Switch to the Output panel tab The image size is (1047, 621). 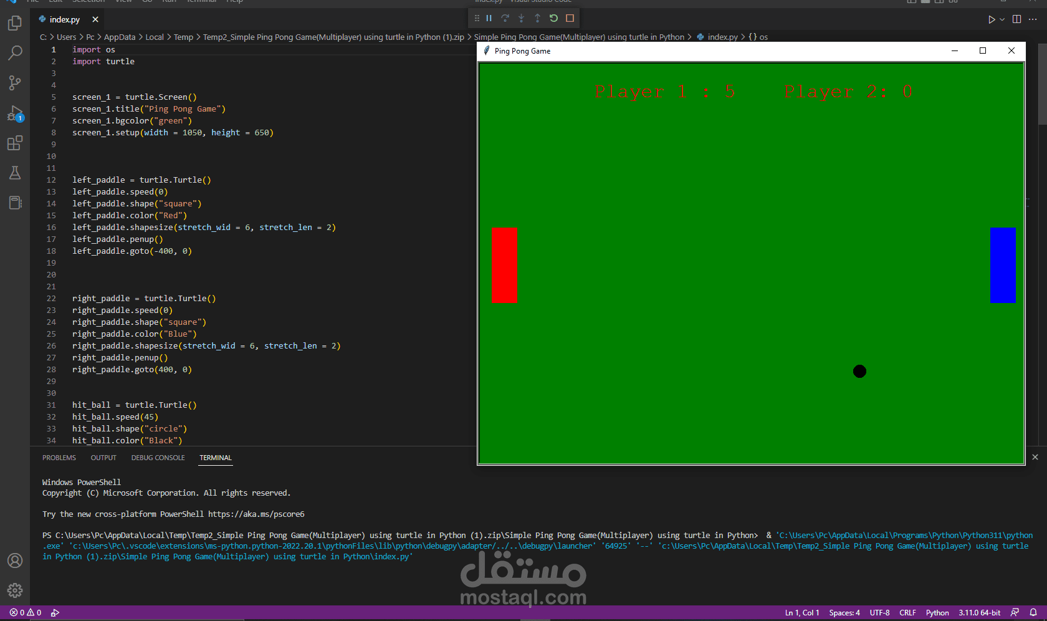(x=103, y=458)
